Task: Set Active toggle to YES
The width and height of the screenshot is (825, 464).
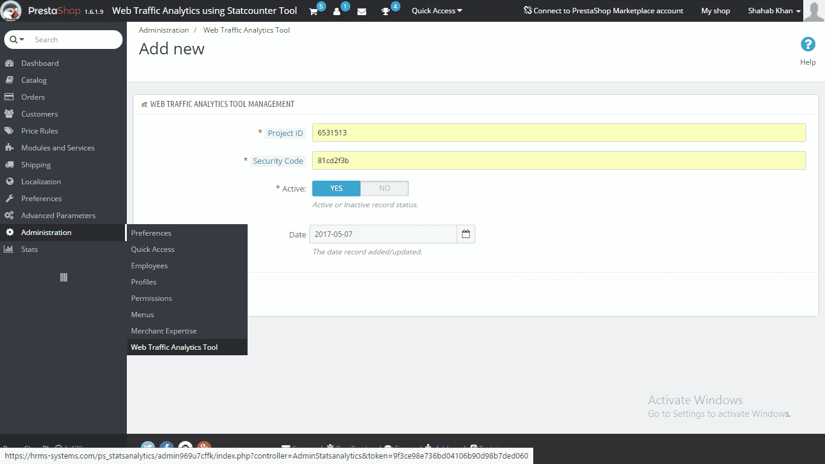Action: click(x=336, y=188)
